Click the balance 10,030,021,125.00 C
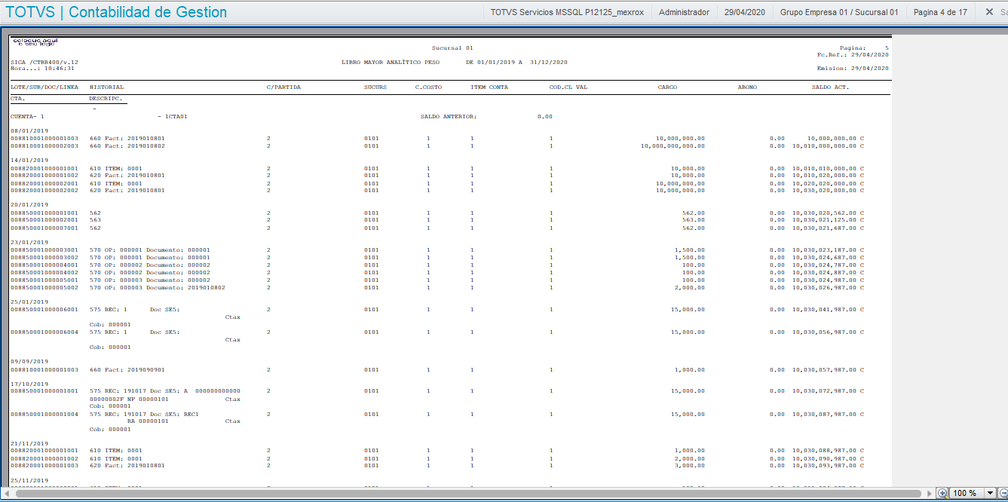This screenshot has height=502, width=1008. (x=828, y=220)
